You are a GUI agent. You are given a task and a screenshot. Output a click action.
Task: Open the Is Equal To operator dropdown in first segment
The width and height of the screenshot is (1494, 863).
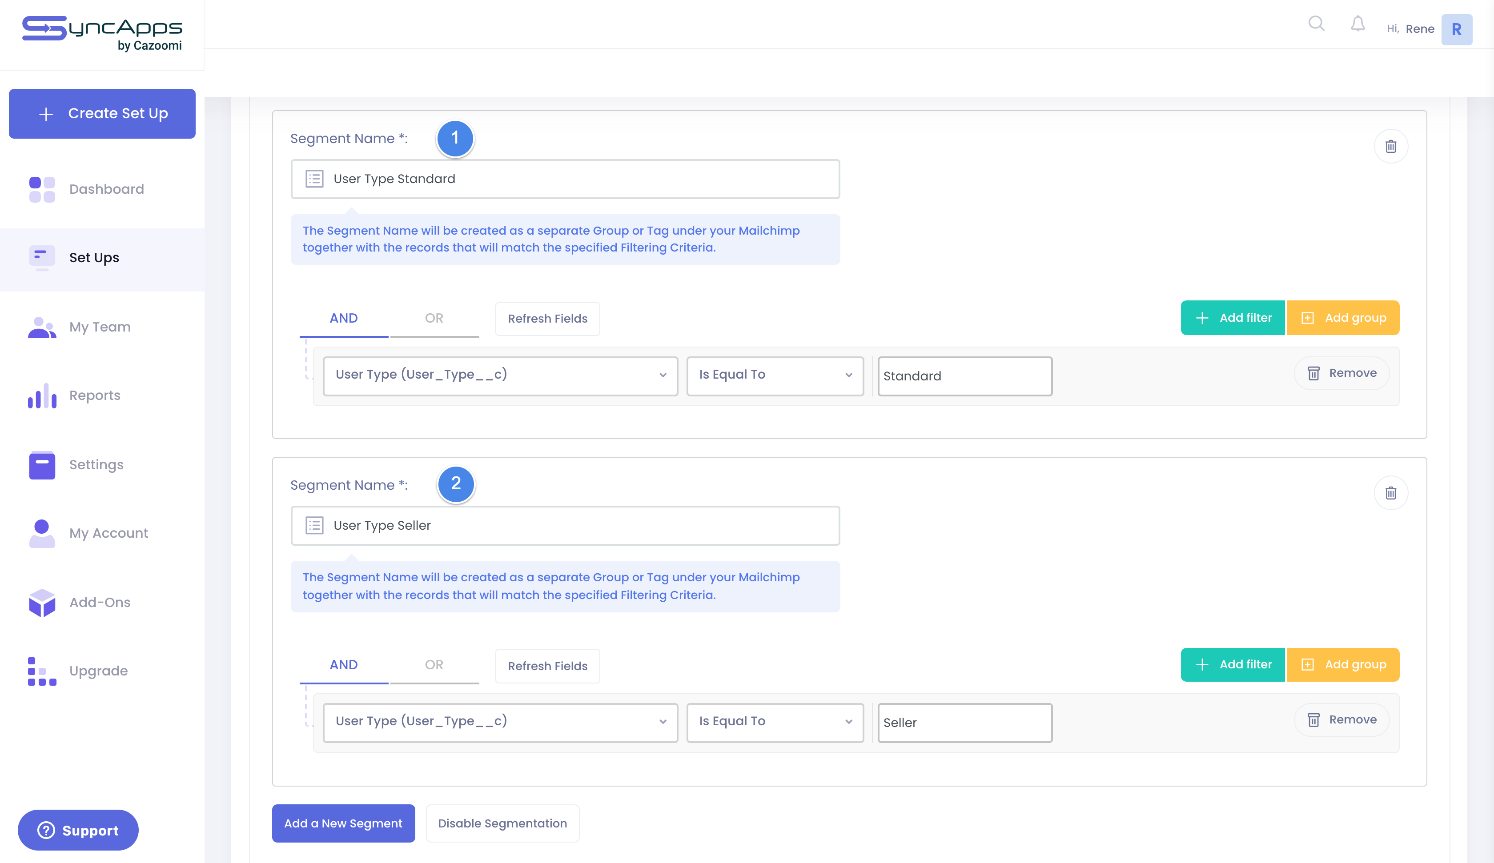click(774, 375)
